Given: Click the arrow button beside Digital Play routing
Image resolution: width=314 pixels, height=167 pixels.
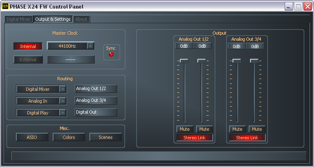Looking at the screenshot, I should (63, 113).
